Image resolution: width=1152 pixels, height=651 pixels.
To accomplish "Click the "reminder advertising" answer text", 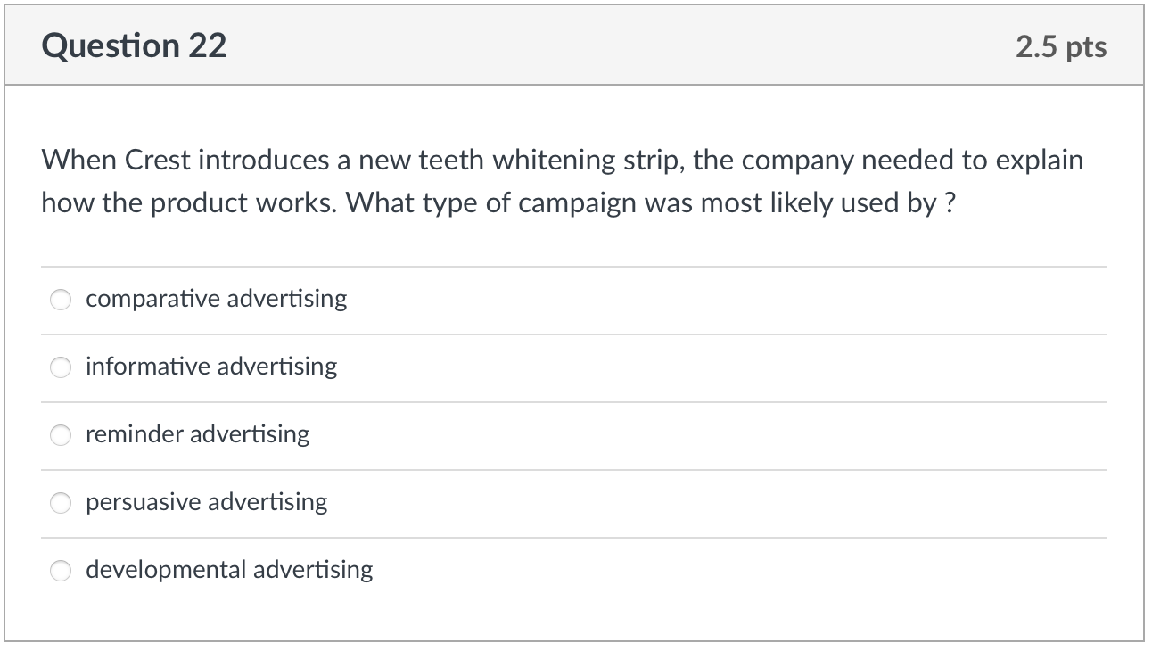I will tap(197, 434).
